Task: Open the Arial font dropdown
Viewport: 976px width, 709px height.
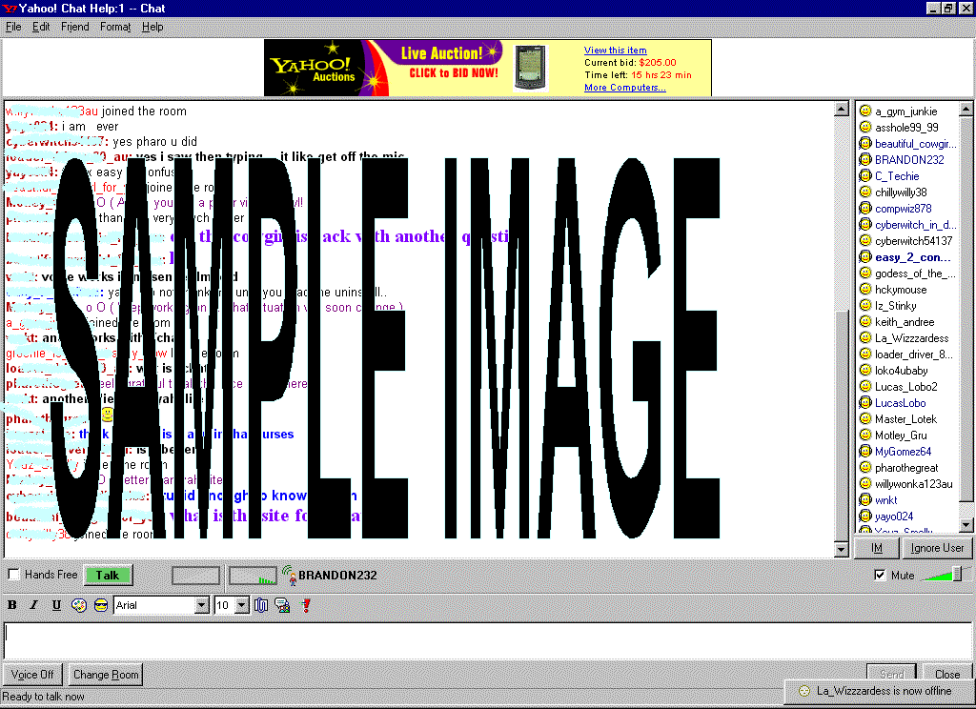Action: (203, 604)
